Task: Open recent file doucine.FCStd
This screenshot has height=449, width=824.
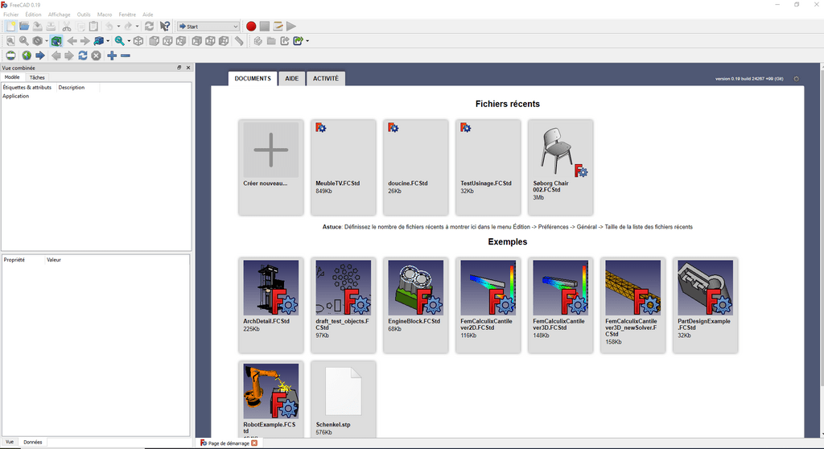Action: click(416, 167)
